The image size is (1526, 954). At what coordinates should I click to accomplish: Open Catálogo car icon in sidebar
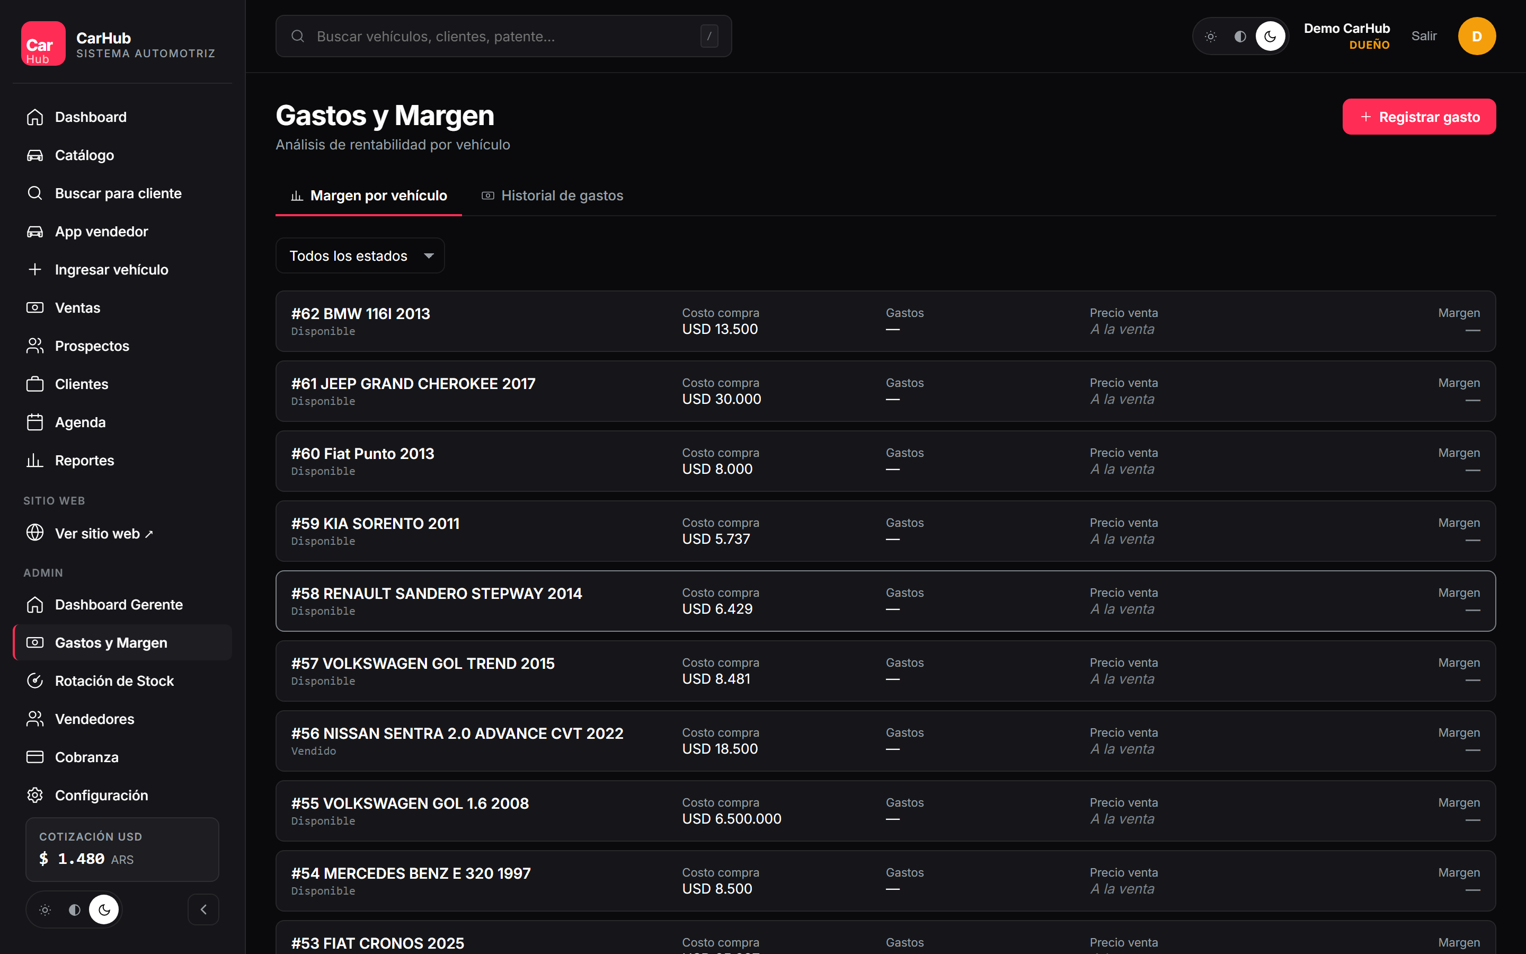coord(34,155)
